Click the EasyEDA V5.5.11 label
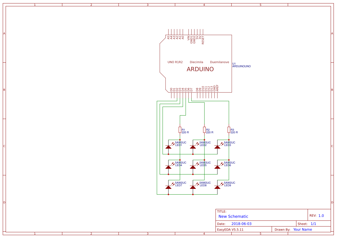 pos(230,229)
